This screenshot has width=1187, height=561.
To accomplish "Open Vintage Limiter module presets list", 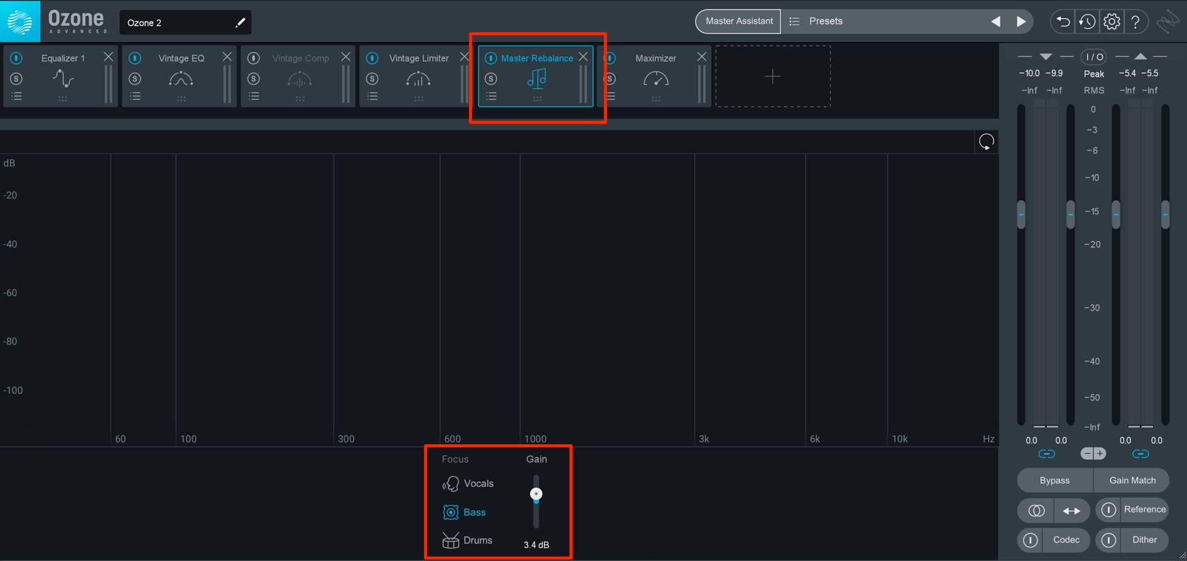I will coord(372,96).
